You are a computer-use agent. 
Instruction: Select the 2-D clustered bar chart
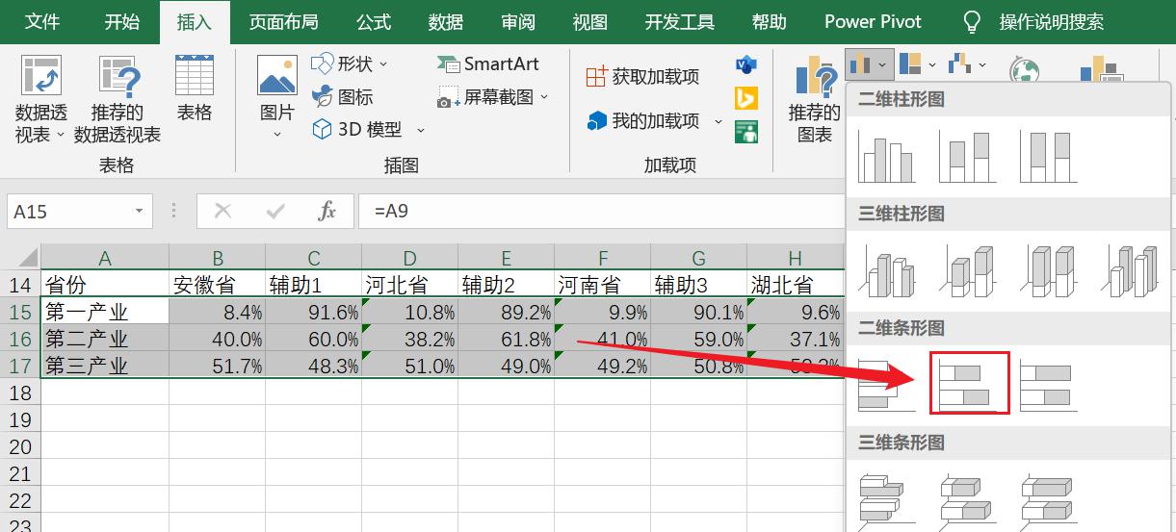[887, 385]
